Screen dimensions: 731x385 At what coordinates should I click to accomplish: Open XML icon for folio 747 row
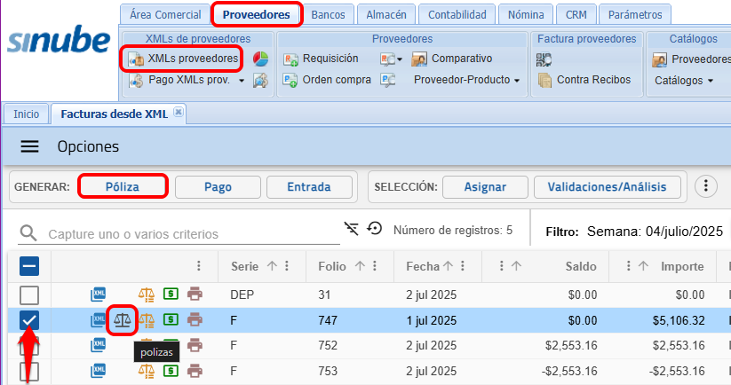click(98, 320)
